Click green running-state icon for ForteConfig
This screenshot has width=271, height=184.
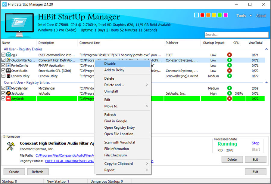[x=229, y=66]
